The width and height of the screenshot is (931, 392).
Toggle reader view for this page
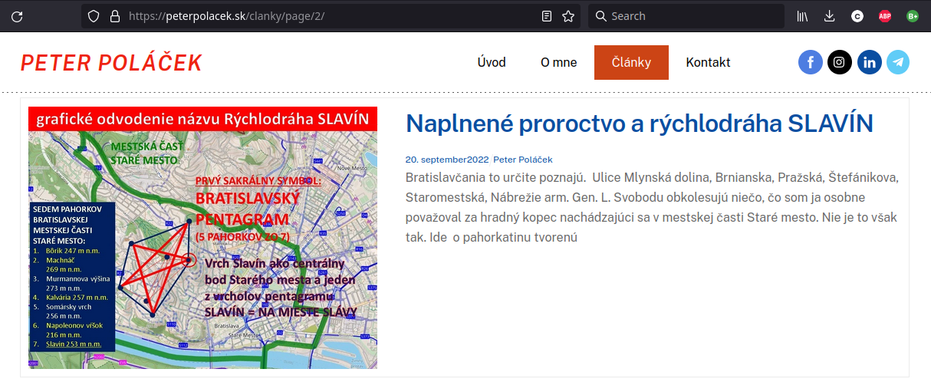coord(547,16)
